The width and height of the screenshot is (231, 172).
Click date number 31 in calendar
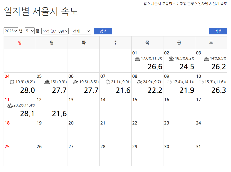pyautogui.click(x=198, y=147)
